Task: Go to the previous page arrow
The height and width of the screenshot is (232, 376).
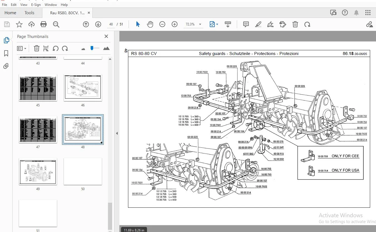Action: [86, 24]
